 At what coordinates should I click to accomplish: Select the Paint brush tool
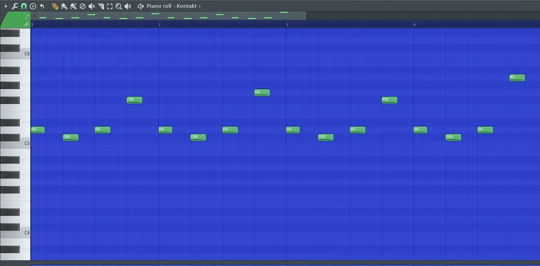coord(64,6)
